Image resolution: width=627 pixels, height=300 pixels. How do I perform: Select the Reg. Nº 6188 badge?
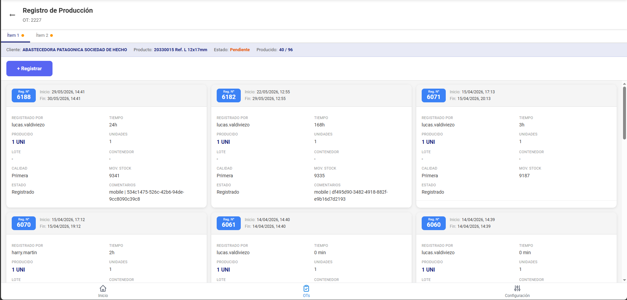24,95
